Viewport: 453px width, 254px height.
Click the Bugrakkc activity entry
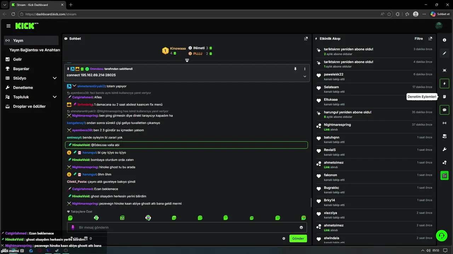coord(374,190)
